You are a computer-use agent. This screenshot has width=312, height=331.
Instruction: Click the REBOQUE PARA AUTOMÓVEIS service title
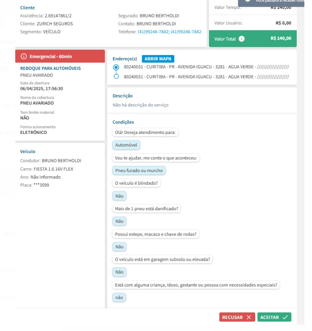point(50,68)
